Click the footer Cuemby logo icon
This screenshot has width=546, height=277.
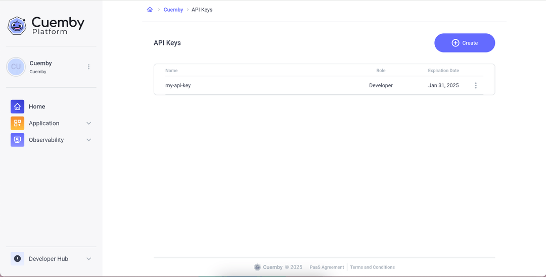point(257,267)
